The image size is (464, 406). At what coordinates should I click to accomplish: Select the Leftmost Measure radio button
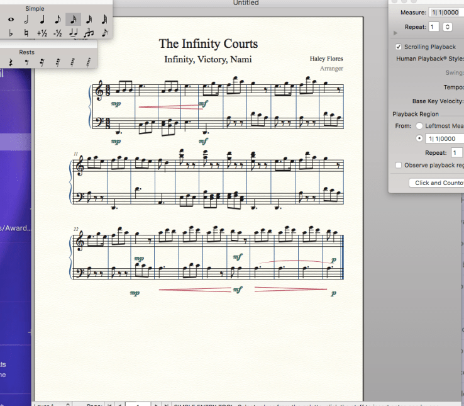coord(419,126)
